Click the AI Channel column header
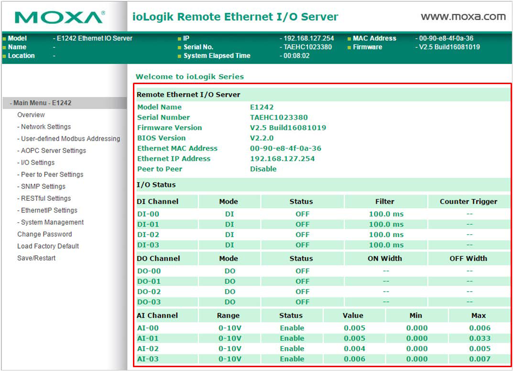Viewport: 513px width, 372px height. (157, 316)
